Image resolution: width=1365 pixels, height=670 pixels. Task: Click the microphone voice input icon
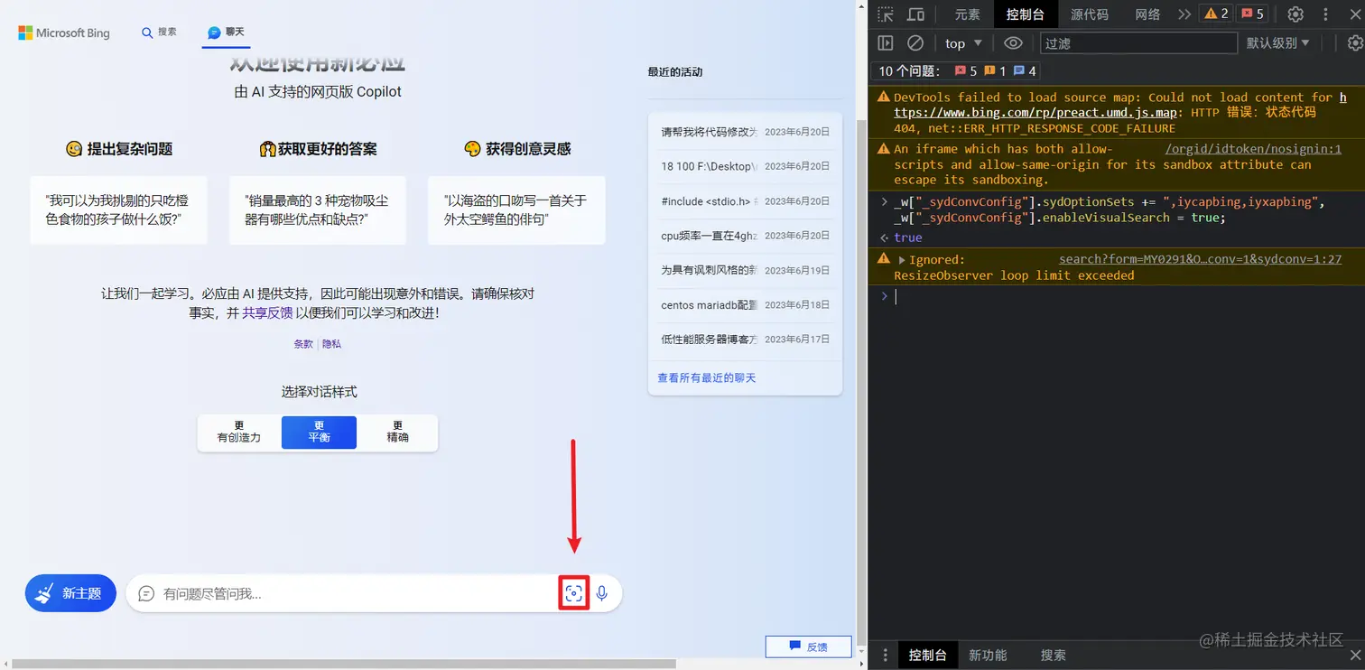pos(602,593)
